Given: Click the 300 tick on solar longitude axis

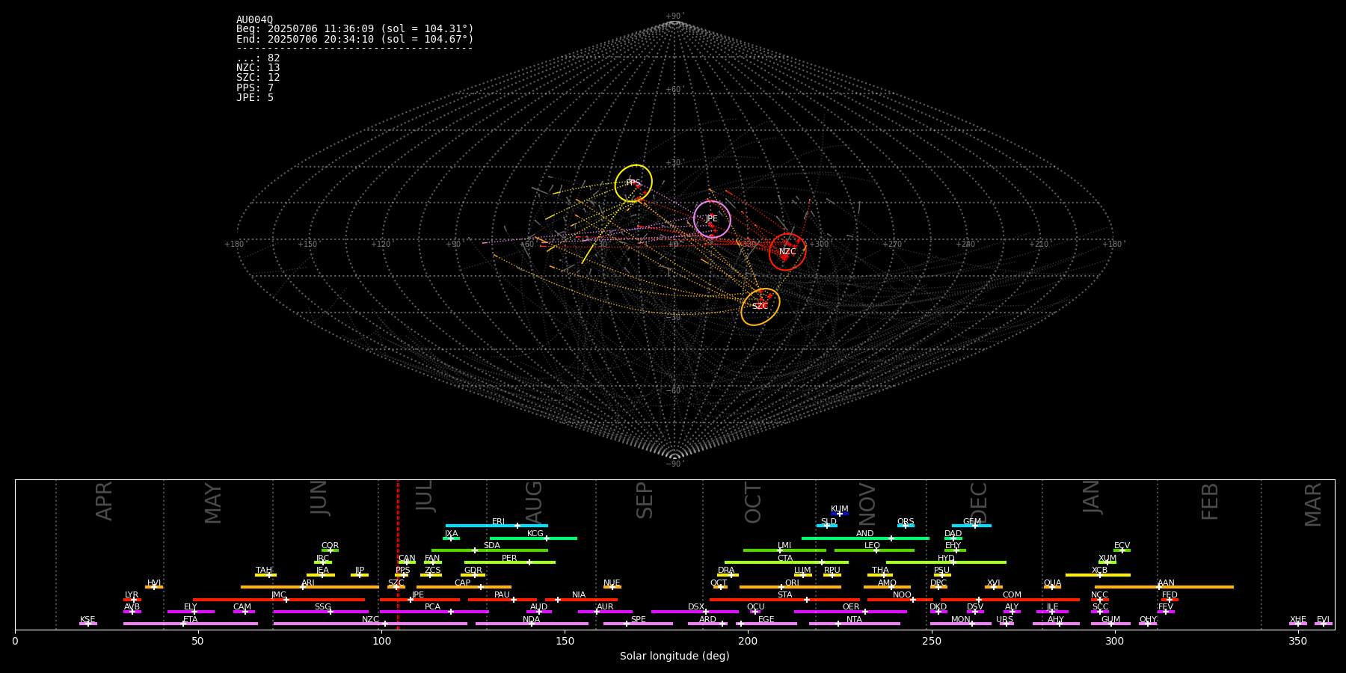Looking at the screenshot, I should tap(1115, 642).
